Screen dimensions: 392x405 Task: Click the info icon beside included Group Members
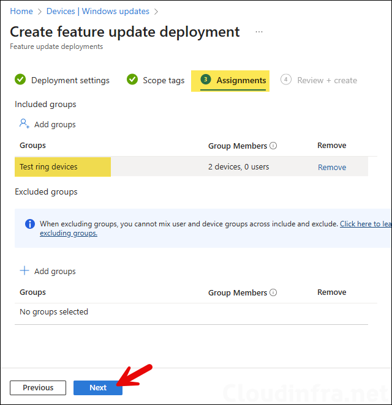(273, 146)
